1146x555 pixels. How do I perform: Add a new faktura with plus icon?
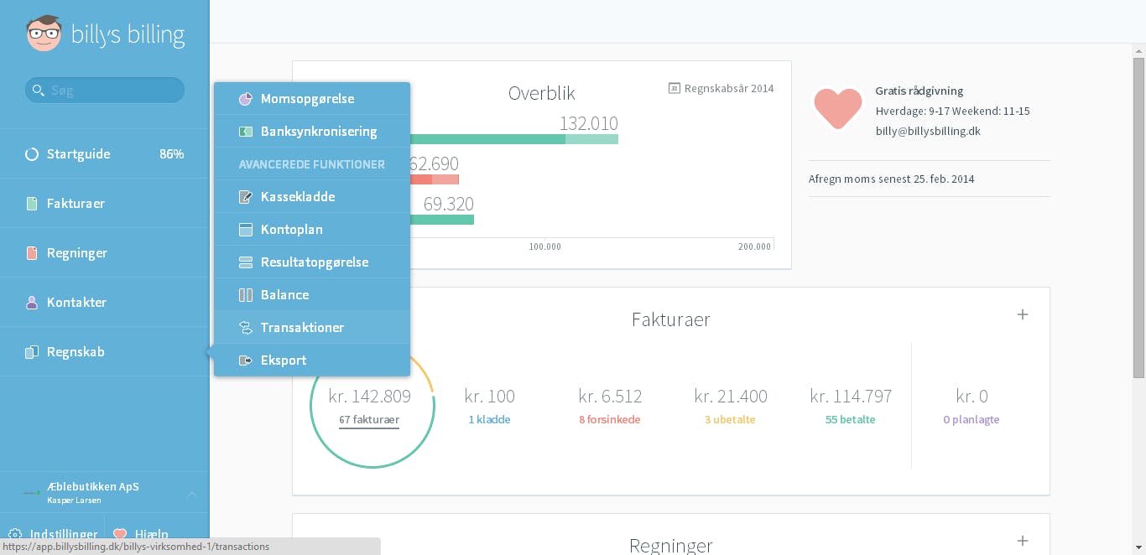(1023, 314)
